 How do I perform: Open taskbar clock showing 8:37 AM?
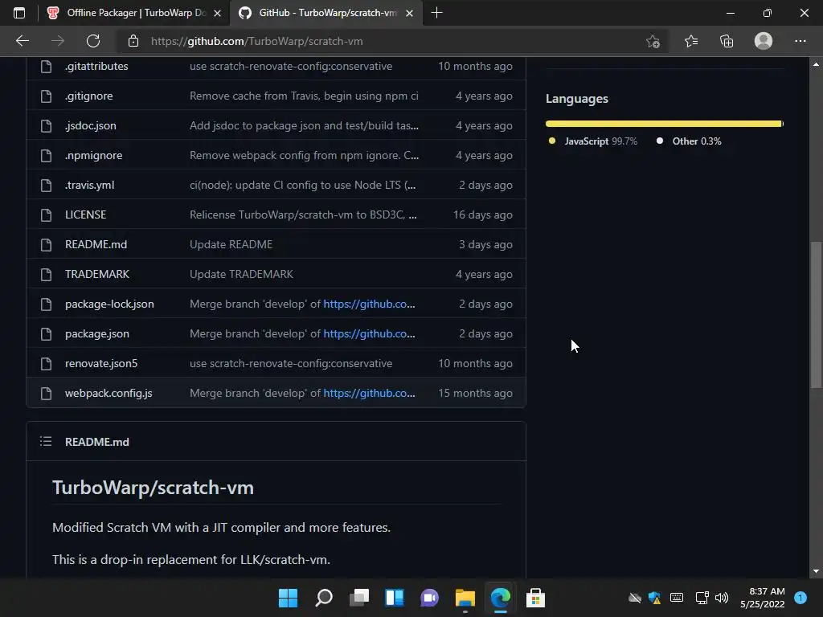[763, 598]
